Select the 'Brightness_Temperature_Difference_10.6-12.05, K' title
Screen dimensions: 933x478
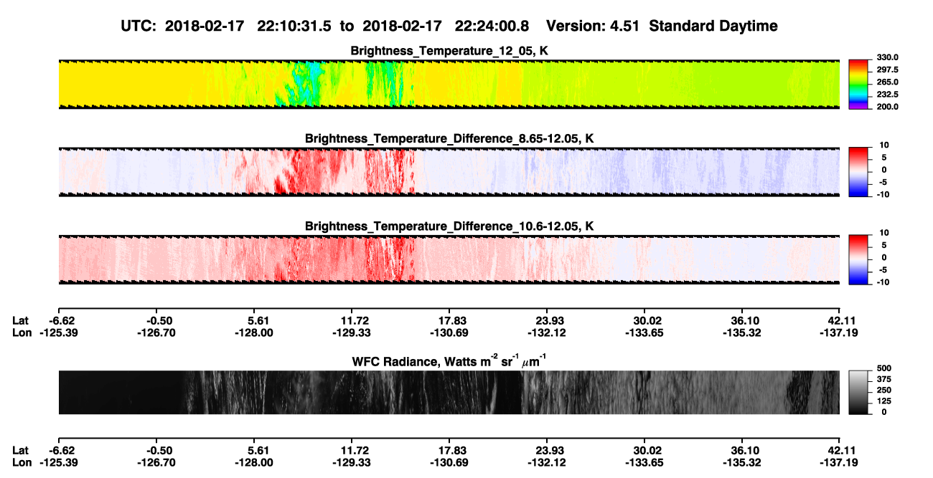pyautogui.click(x=449, y=226)
